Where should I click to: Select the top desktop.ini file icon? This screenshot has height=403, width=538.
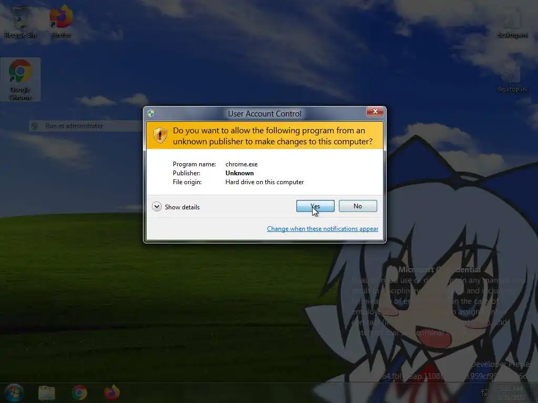(x=512, y=23)
